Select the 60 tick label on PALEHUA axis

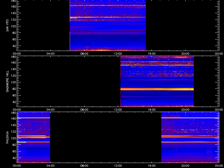[x=14, y=151]
